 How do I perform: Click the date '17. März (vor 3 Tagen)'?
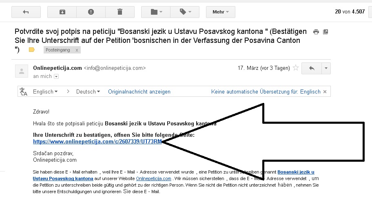pos(263,68)
